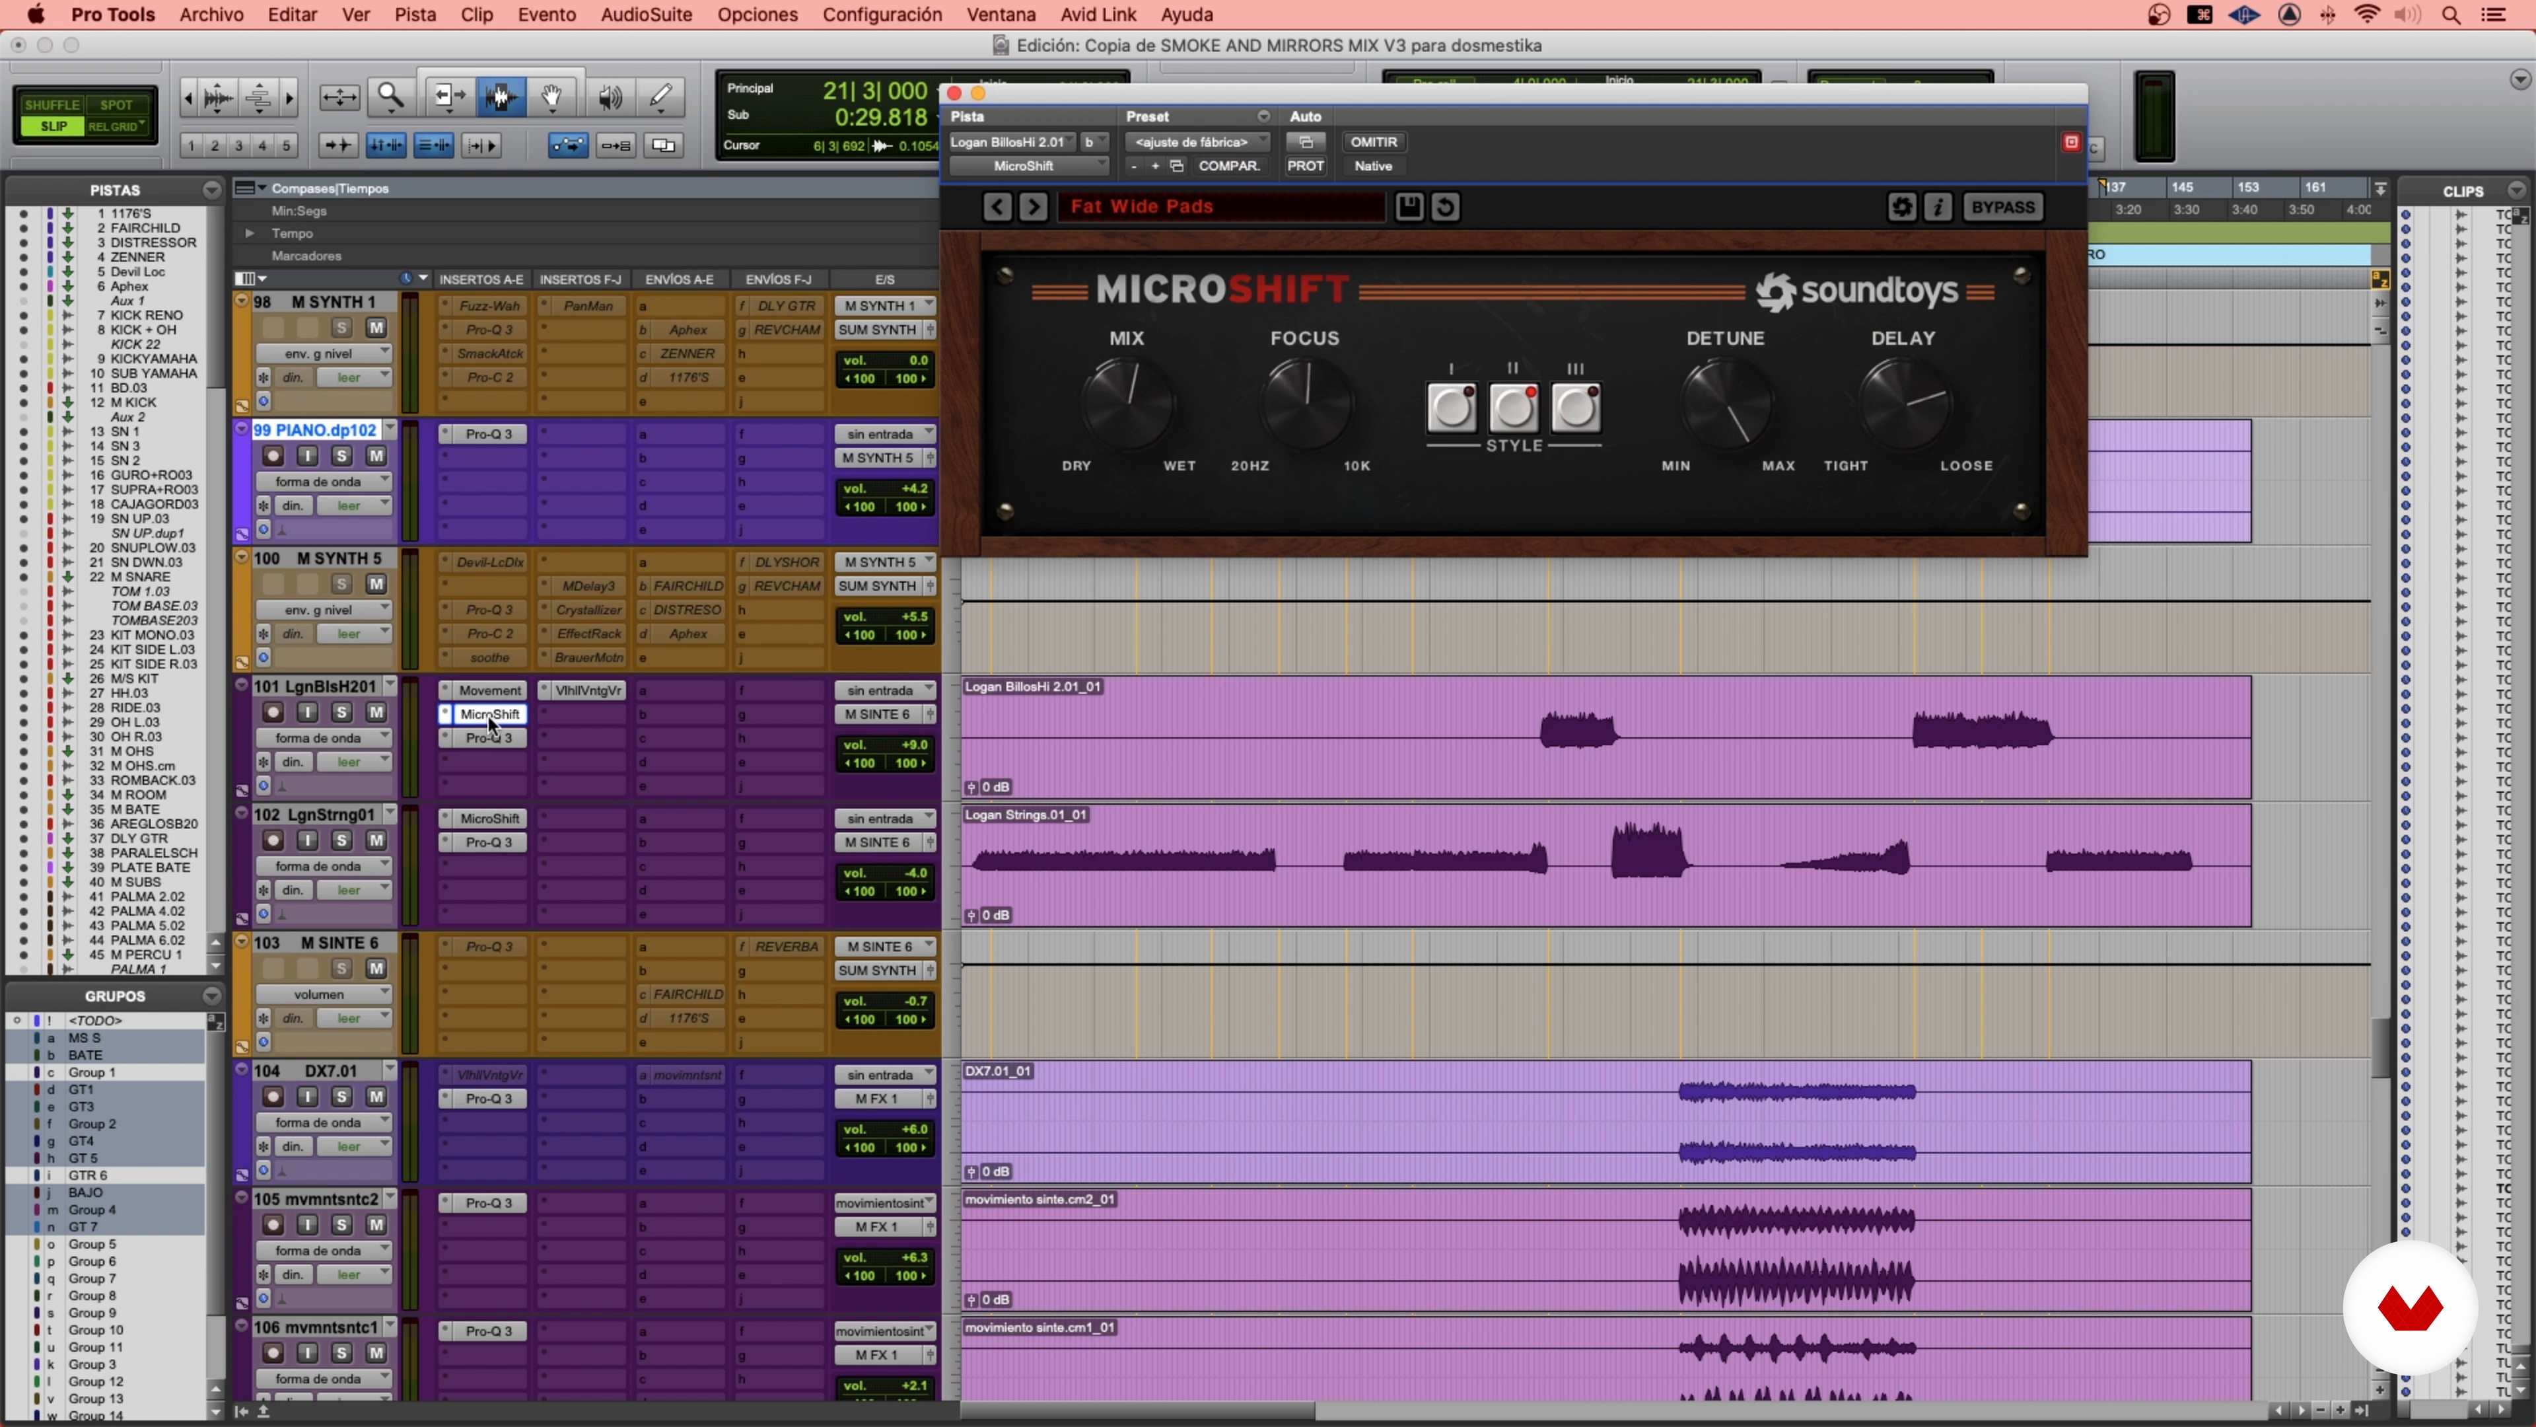Load next MicroShift preset arrow

click(1033, 207)
